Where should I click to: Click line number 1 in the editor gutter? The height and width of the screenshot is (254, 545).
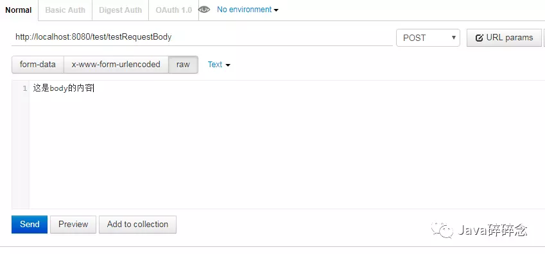tap(24, 89)
